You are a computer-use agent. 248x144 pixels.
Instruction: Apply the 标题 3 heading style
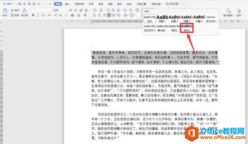(x=187, y=19)
